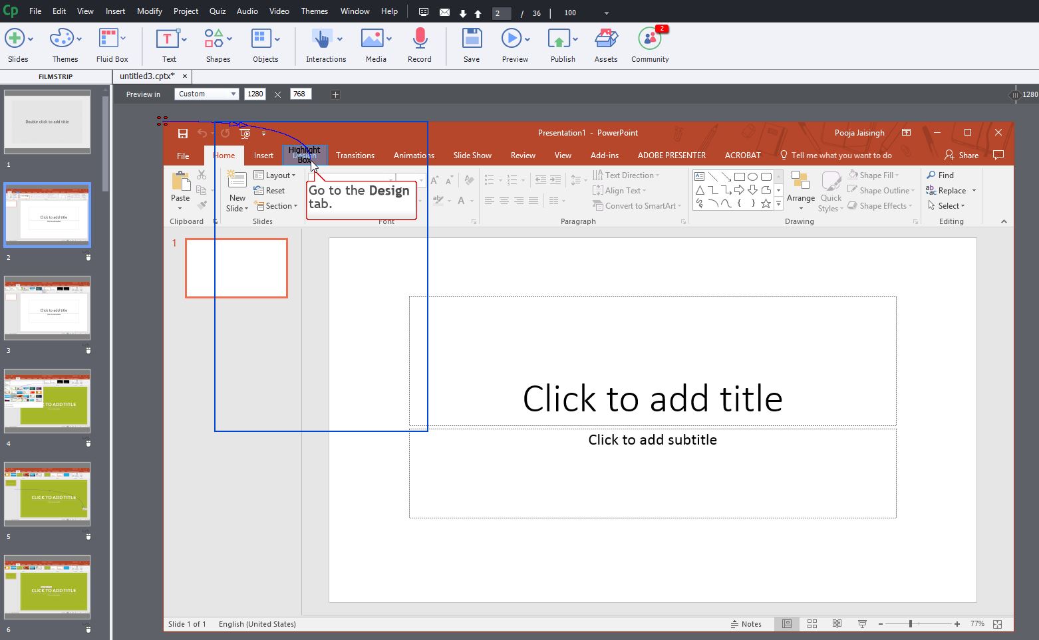Expand the Media dropdown arrow
1039x640 pixels.
[389, 39]
